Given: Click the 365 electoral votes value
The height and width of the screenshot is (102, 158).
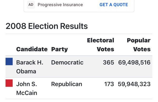Looking at the screenshot, I should (108, 62).
